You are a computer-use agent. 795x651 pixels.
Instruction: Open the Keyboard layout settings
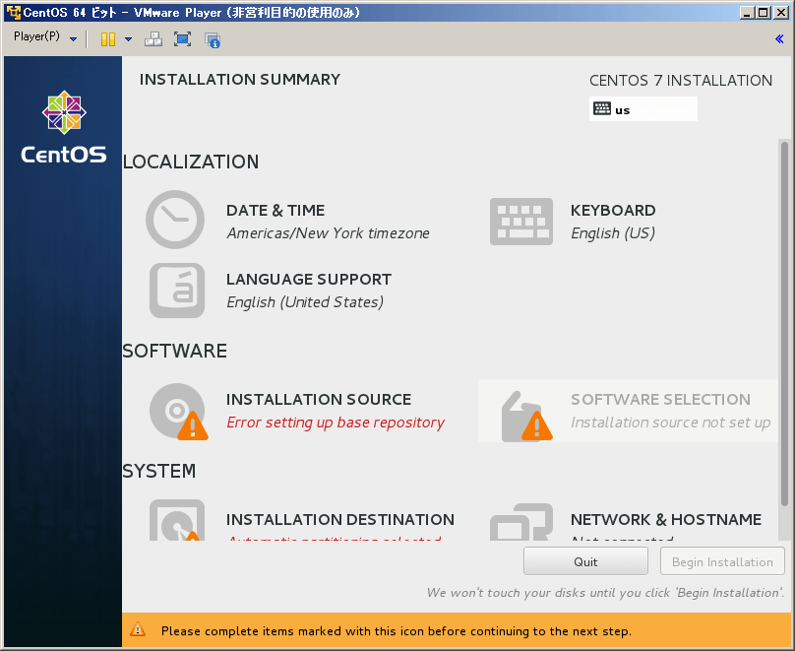pos(613,210)
